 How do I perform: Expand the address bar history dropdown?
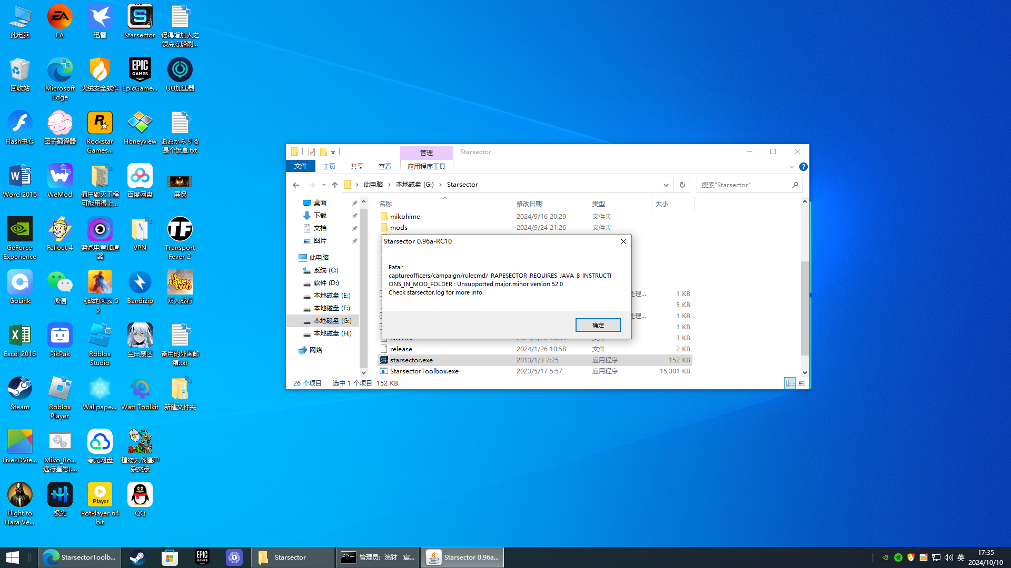666,185
